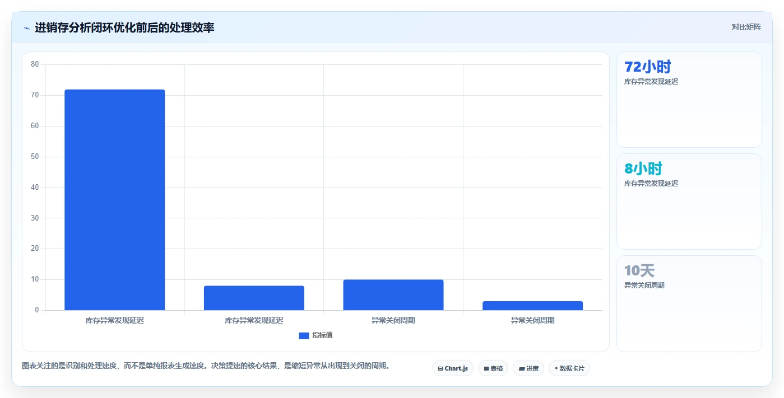The height and width of the screenshot is (398, 784).
Task: Select the Chart.js chip
Action: (x=453, y=368)
